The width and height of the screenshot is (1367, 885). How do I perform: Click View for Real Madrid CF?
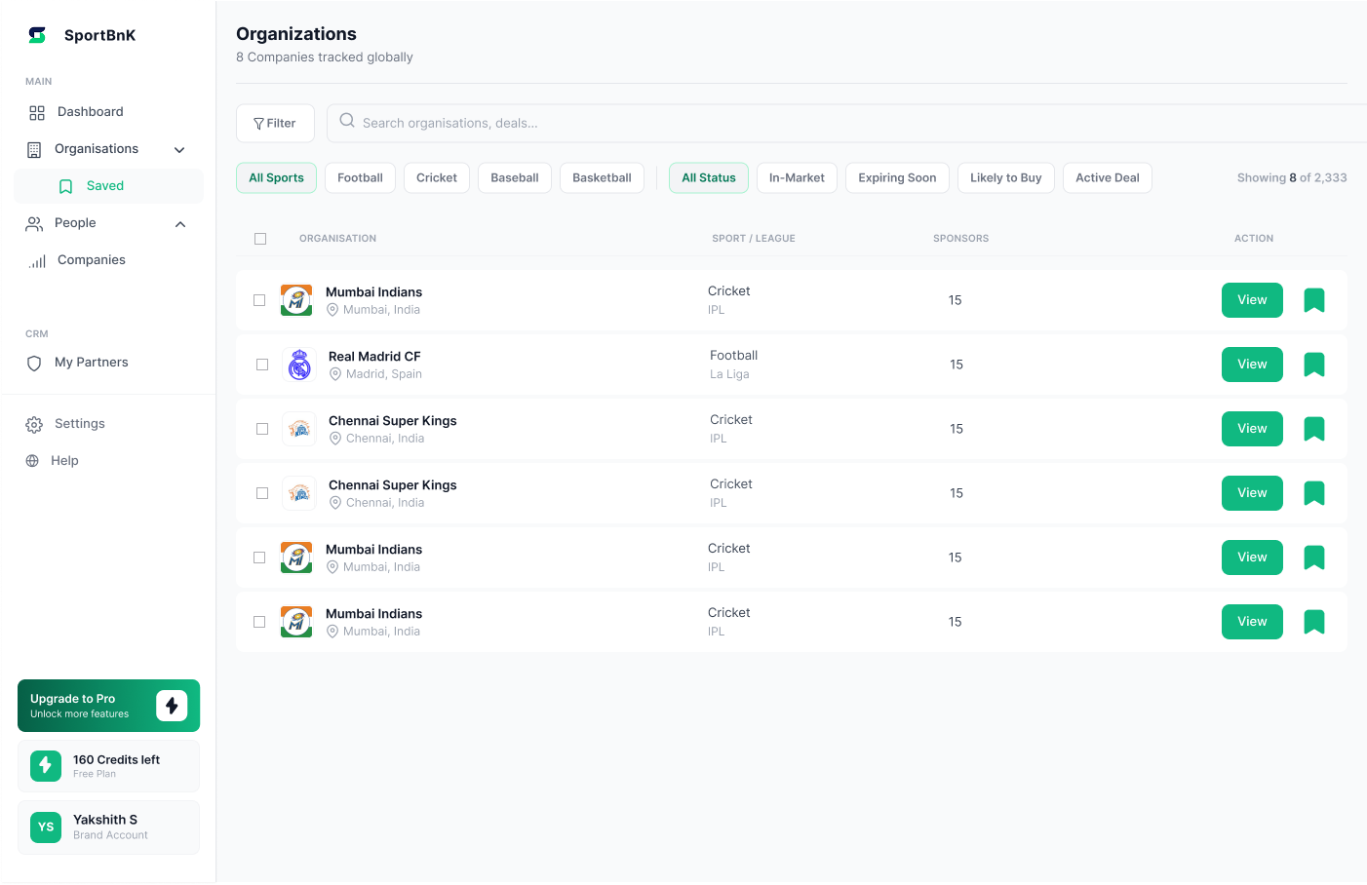click(1252, 365)
